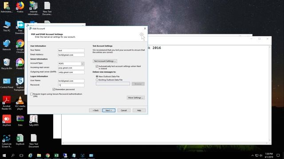Image resolution: width=284 pixels, height=159 pixels.
Task: Click the '2016' text in the background window
Action: click(x=157, y=48)
